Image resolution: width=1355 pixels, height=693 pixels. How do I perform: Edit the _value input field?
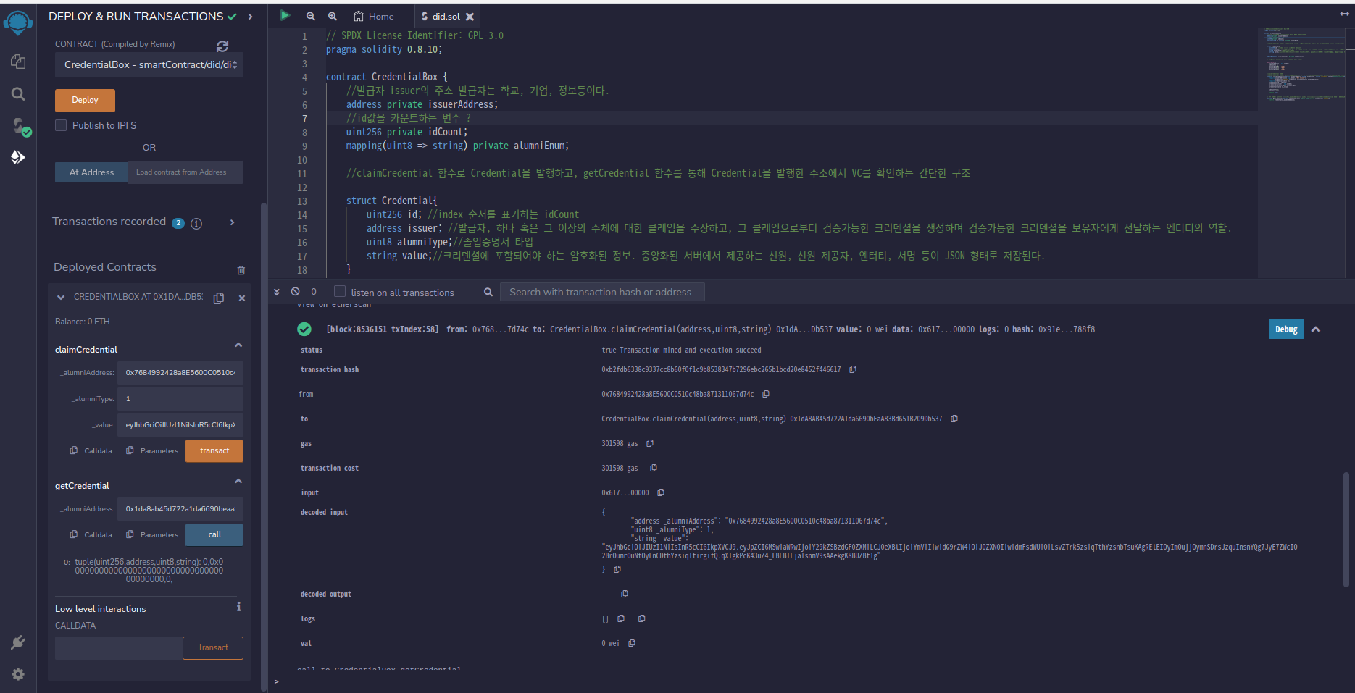tap(180, 425)
